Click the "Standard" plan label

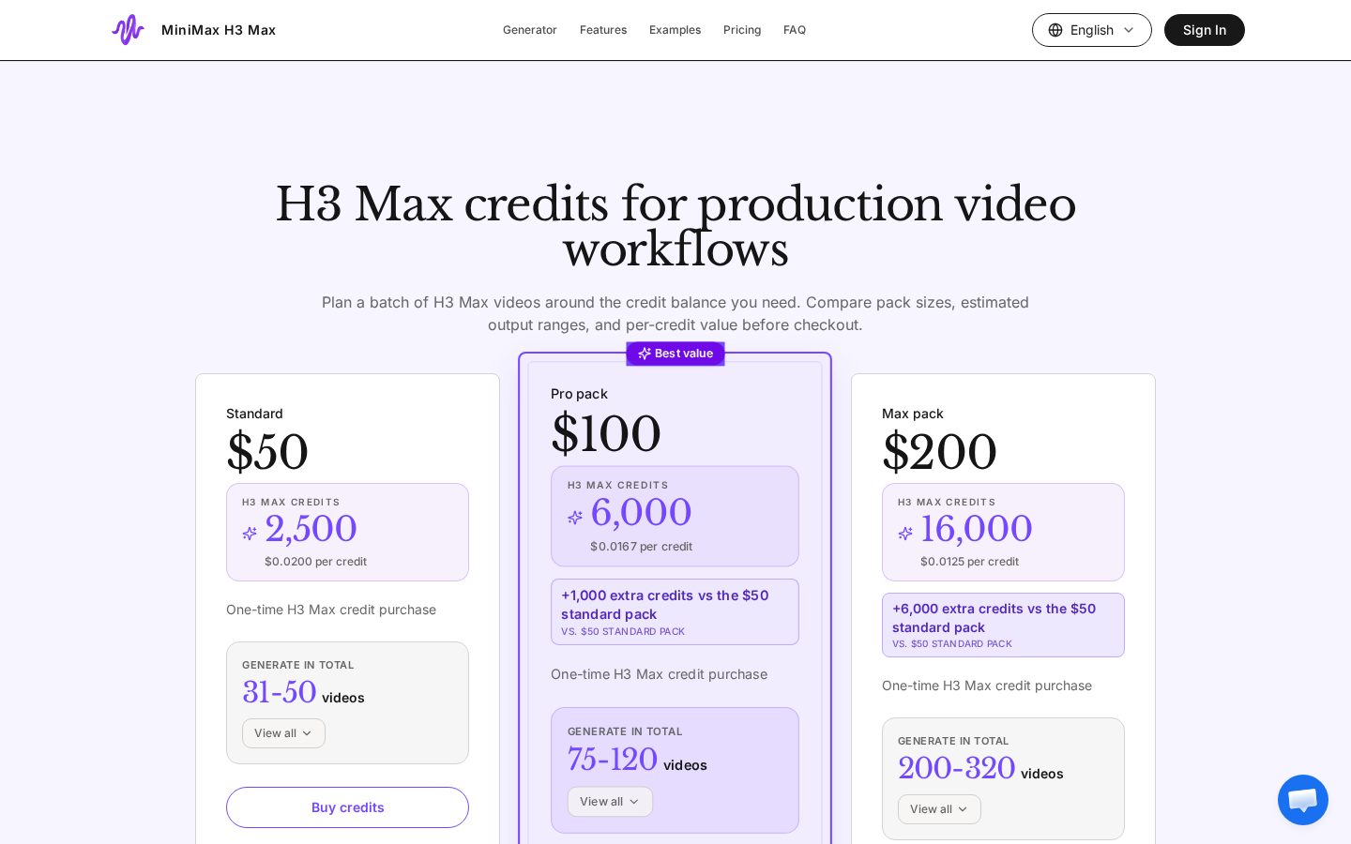coord(254,414)
